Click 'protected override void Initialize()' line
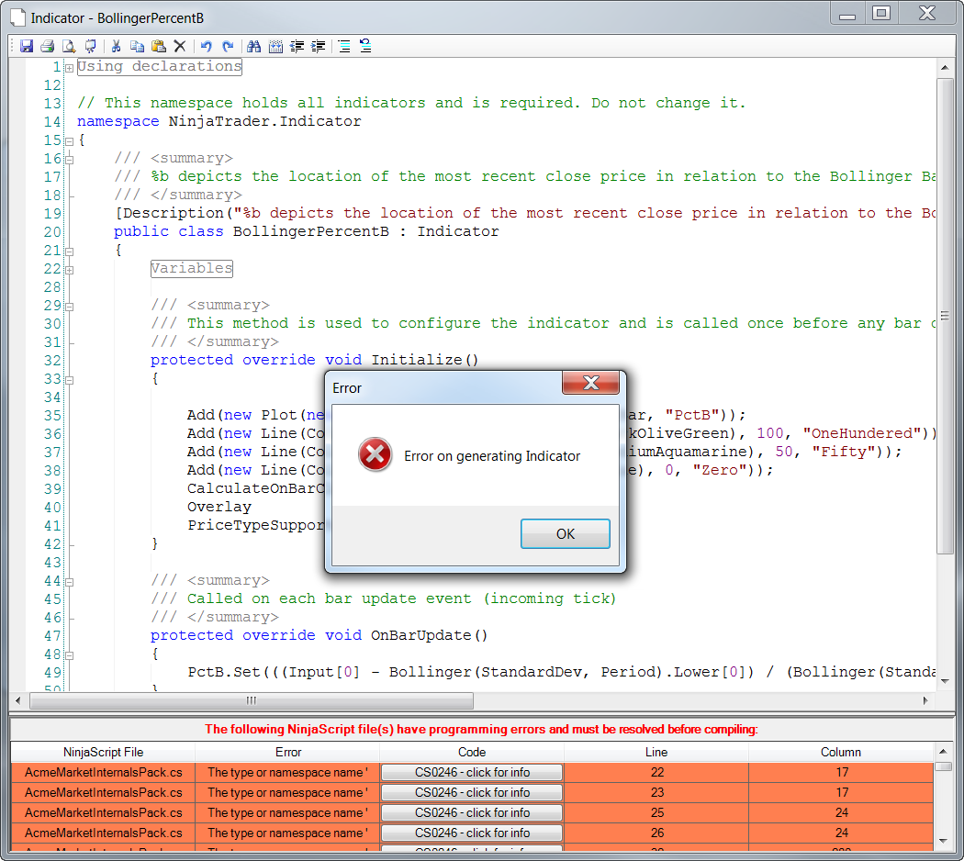The image size is (964, 861). click(x=314, y=360)
